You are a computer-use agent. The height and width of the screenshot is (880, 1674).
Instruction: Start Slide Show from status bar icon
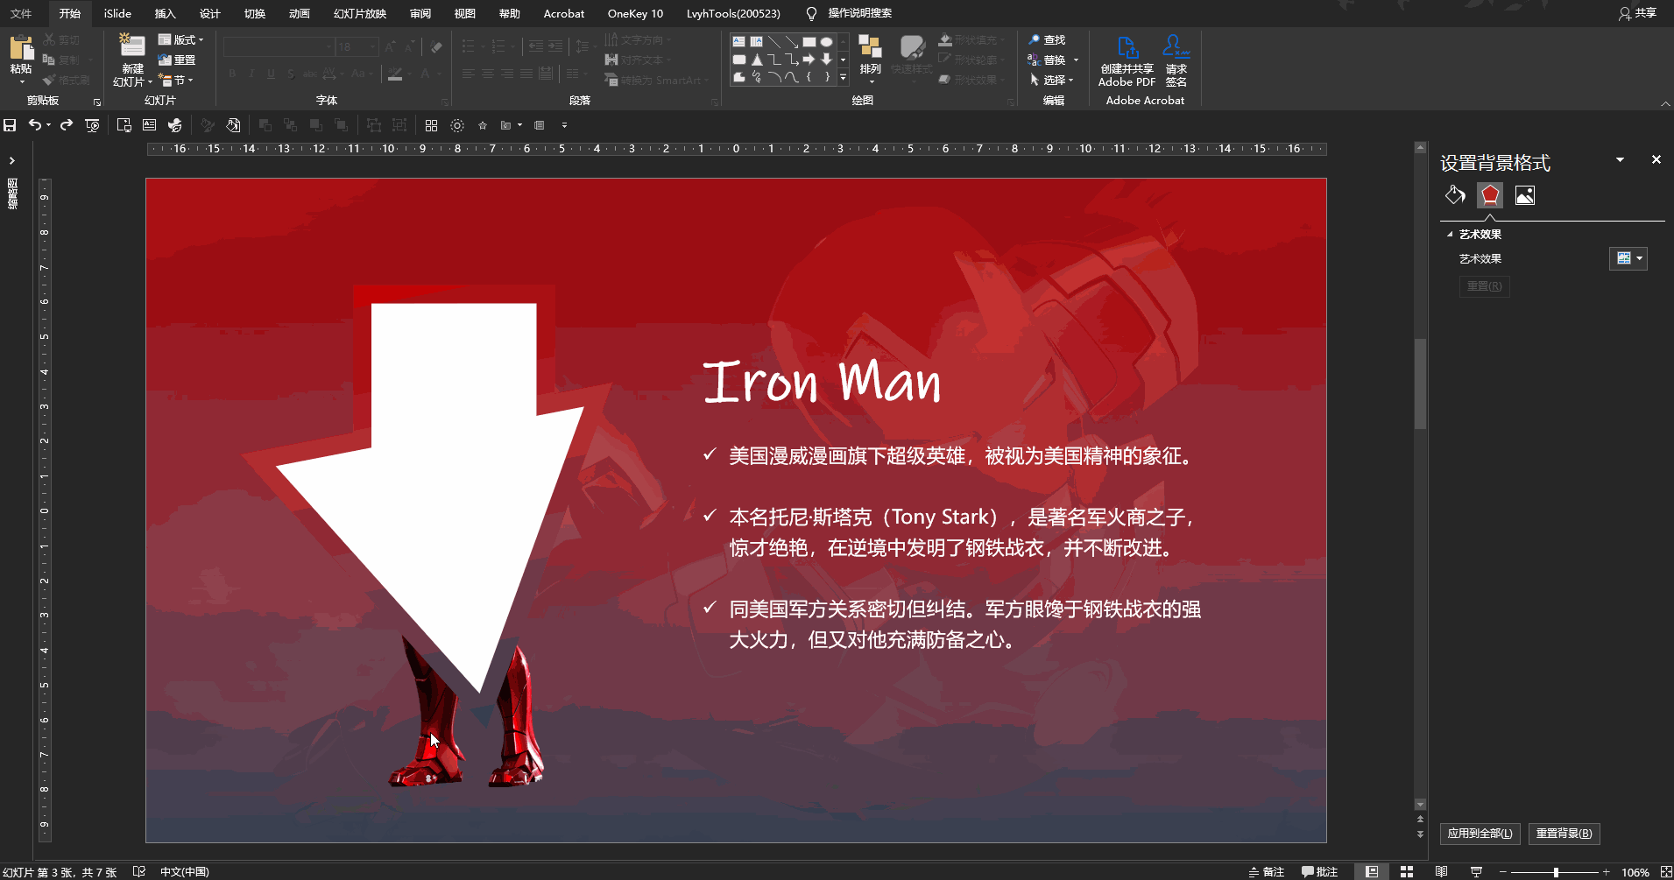[x=1476, y=872]
